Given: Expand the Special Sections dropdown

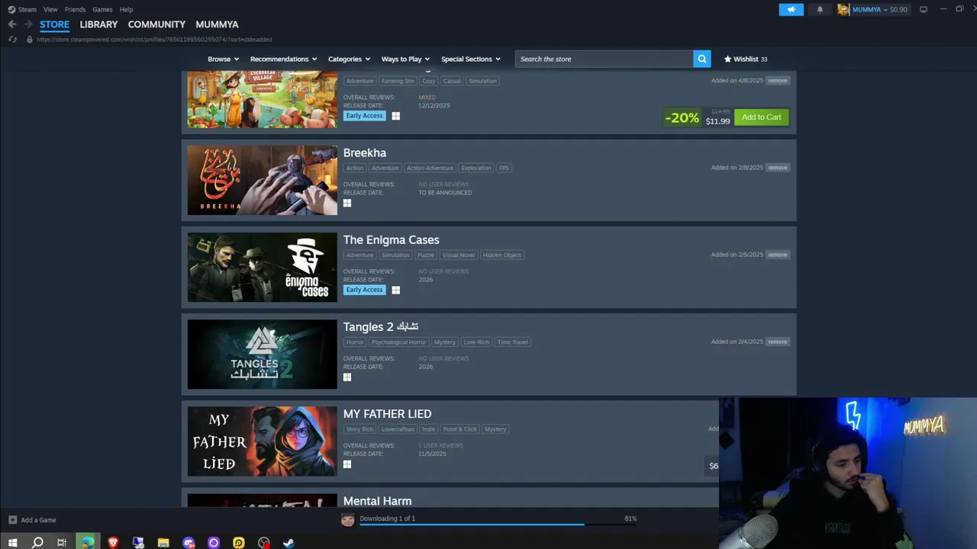Looking at the screenshot, I should tap(470, 59).
